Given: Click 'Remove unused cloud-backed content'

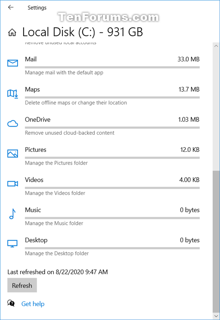Looking at the screenshot, I should tap(70, 133).
